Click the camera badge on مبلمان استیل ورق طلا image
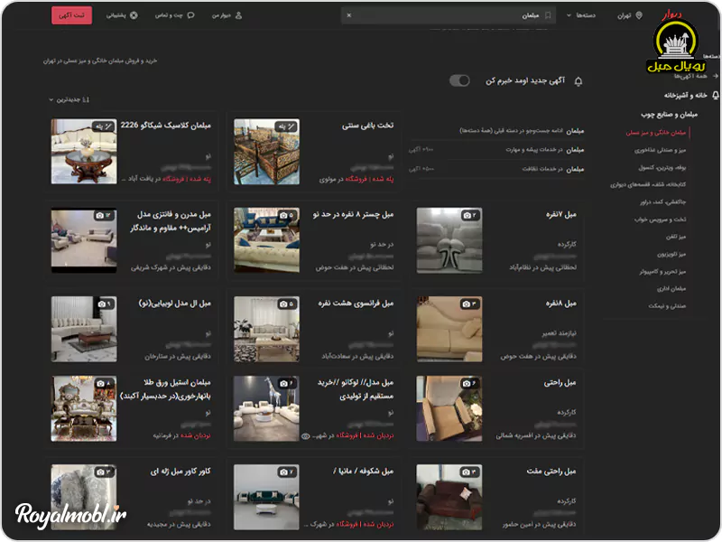 click(105, 383)
